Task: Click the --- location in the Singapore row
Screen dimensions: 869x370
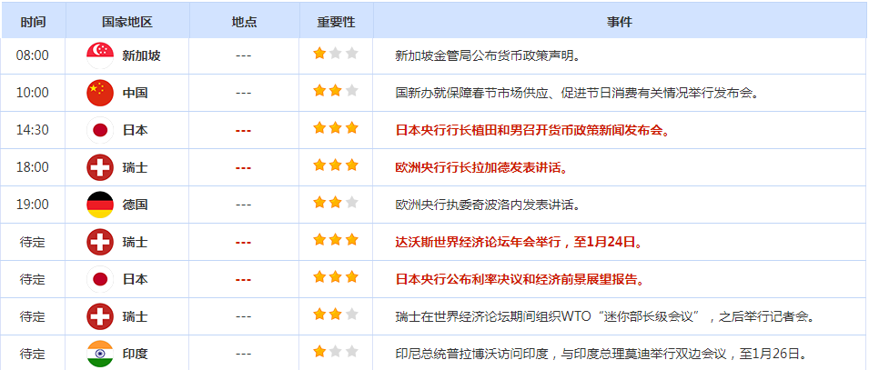Action: click(x=244, y=56)
